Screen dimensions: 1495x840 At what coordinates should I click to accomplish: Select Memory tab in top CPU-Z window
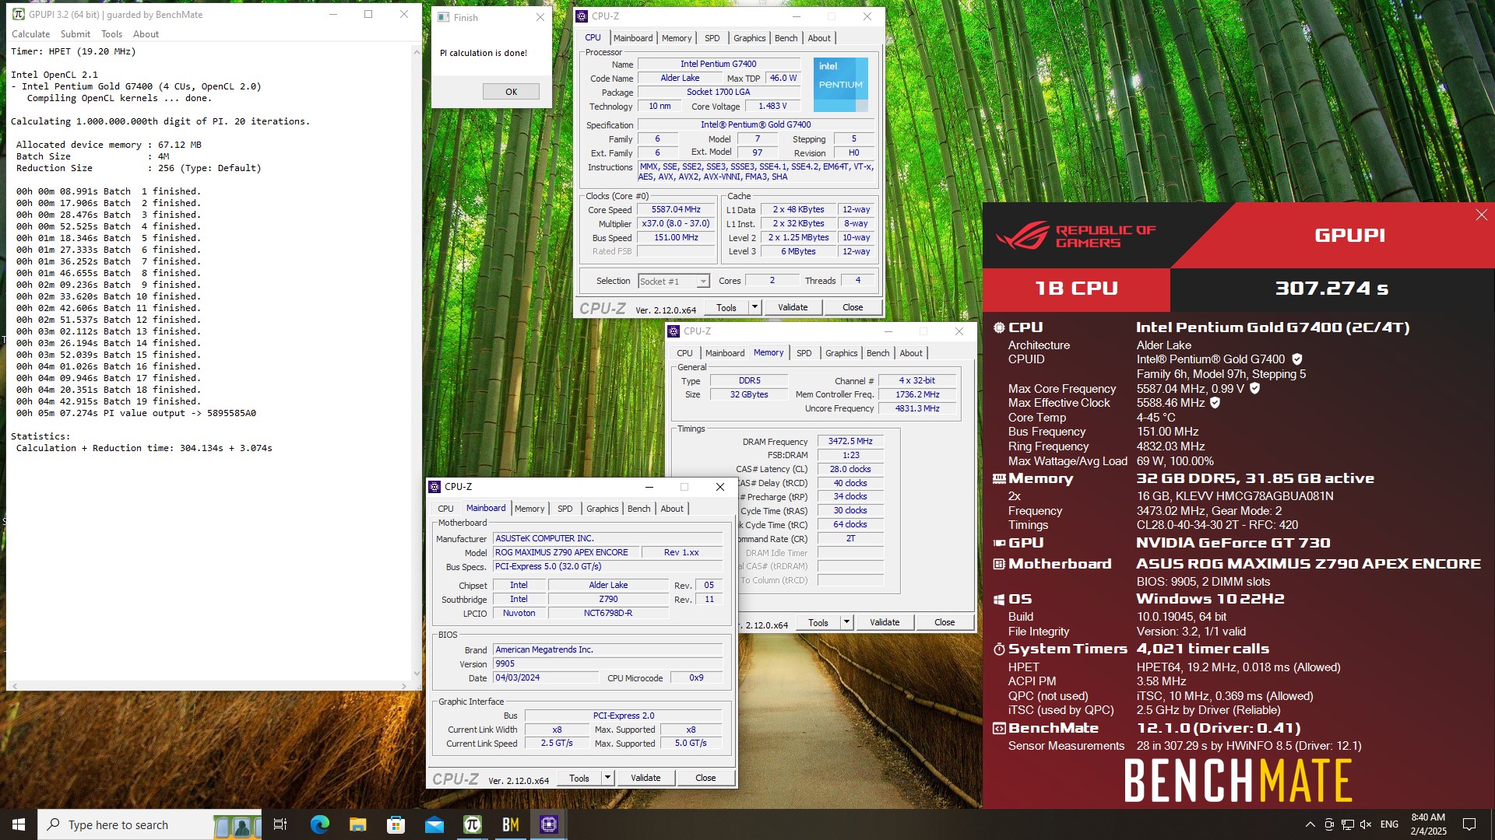click(x=676, y=38)
